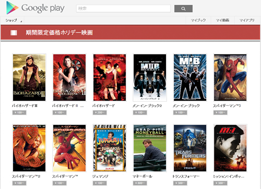The width and height of the screenshot is (261, 189).
Task: Click the バイオハザードIII title link
Action: [25, 105]
